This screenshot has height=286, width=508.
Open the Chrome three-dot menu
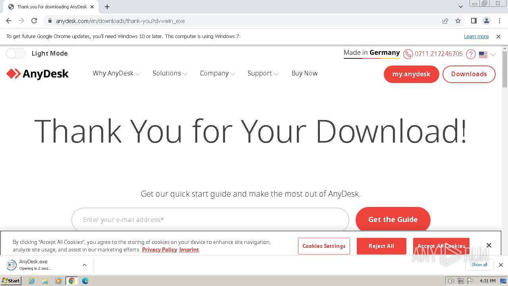pyautogui.click(x=499, y=21)
